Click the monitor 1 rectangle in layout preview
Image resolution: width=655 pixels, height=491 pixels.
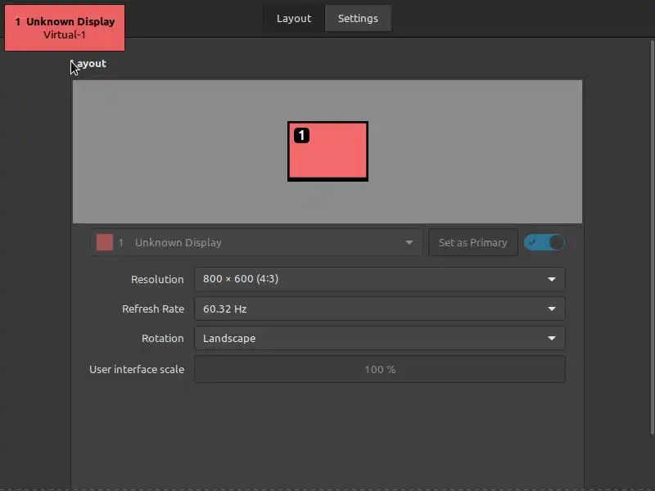pyautogui.click(x=328, y=151)
